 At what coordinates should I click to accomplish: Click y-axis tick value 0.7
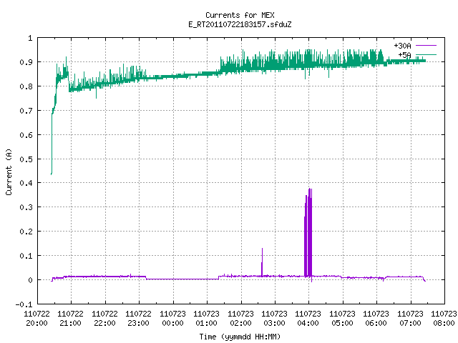(26, 111)
